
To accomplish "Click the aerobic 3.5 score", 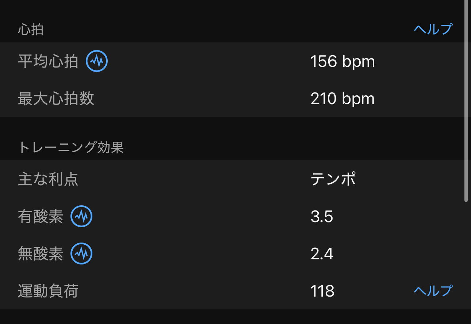I will (322, 217).
